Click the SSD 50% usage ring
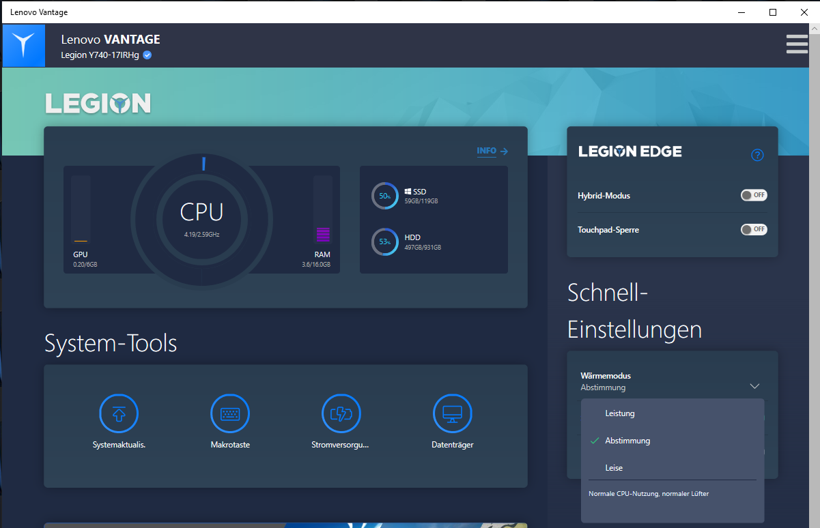The image size is (820, 528). coord(385,196)
